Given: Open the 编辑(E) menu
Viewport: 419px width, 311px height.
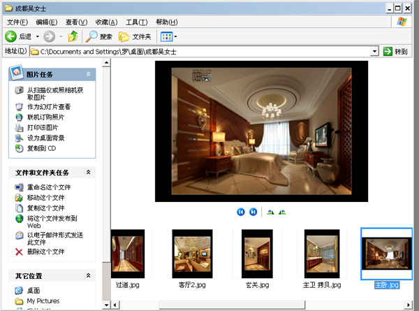Looking at the screenshot, I should pos(47,22).
